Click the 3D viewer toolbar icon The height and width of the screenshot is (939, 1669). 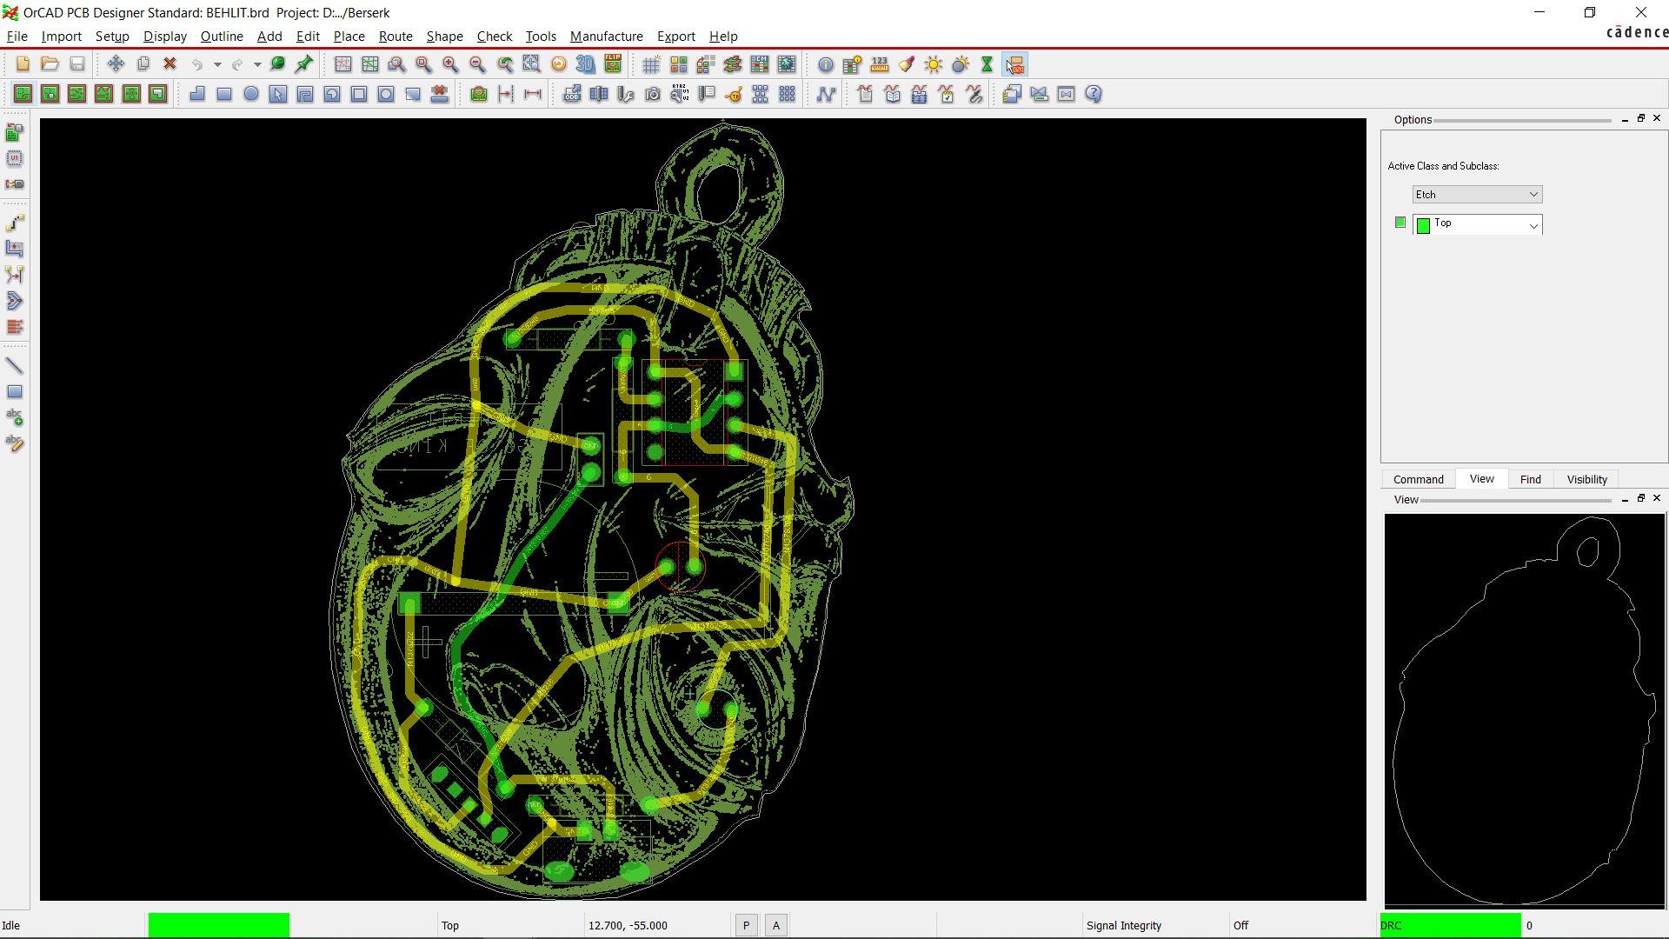pos(585,64)
